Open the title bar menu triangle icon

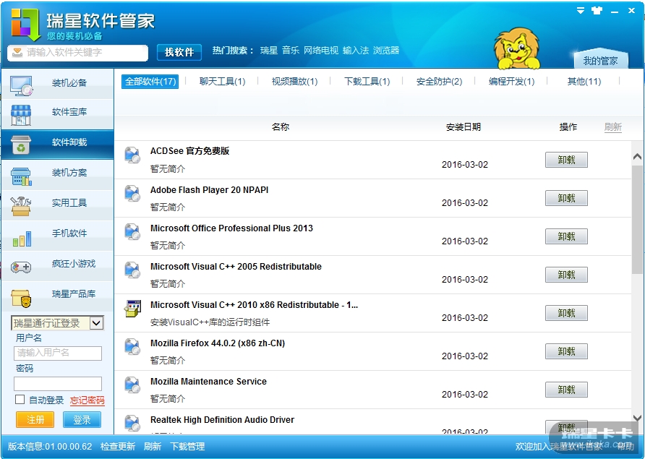point(581,11)
